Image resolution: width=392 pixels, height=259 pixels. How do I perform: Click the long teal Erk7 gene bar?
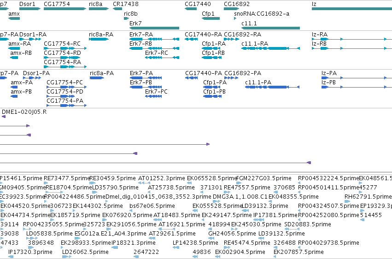pyautogui.click(x=154, y=28)
